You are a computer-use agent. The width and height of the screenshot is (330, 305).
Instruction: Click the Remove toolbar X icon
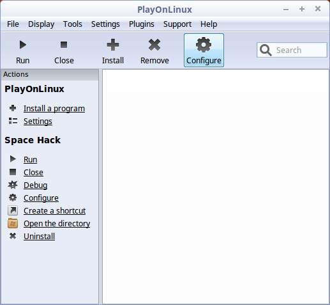[x=154, y=45]
